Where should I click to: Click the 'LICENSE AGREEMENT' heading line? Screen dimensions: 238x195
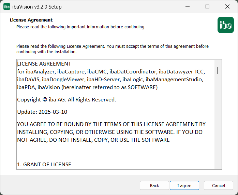coord(44,64)
